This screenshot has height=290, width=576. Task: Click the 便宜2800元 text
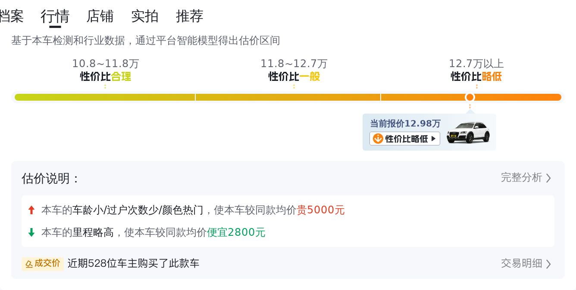[x=236, y=233]
